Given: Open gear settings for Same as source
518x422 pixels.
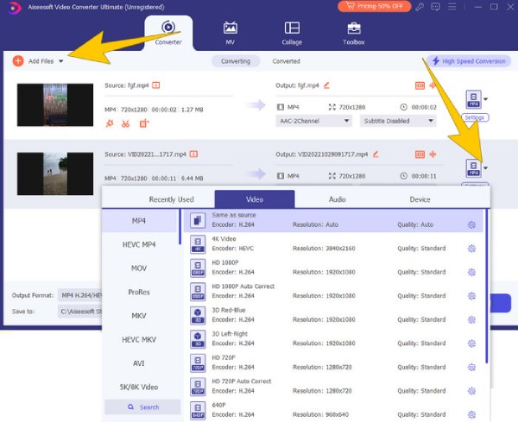Looking at the screenshot, I should (471, 225).
